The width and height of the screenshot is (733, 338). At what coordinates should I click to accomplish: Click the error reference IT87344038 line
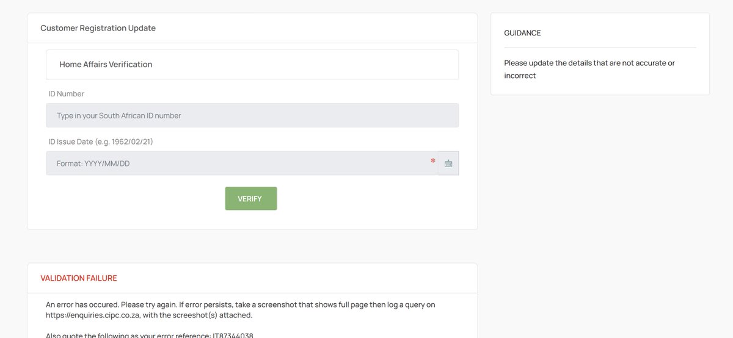point(150,336)
